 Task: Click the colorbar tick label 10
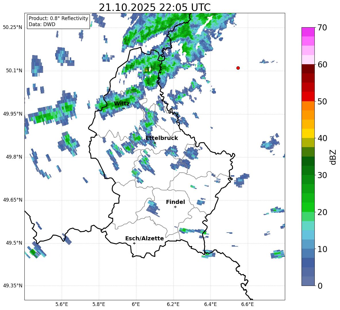point(322,249)
